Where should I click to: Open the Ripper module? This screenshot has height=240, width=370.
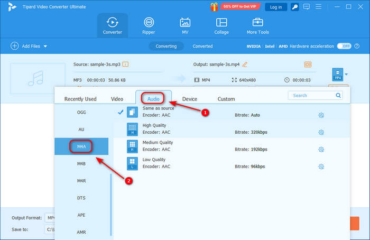(x=149, y=26)
